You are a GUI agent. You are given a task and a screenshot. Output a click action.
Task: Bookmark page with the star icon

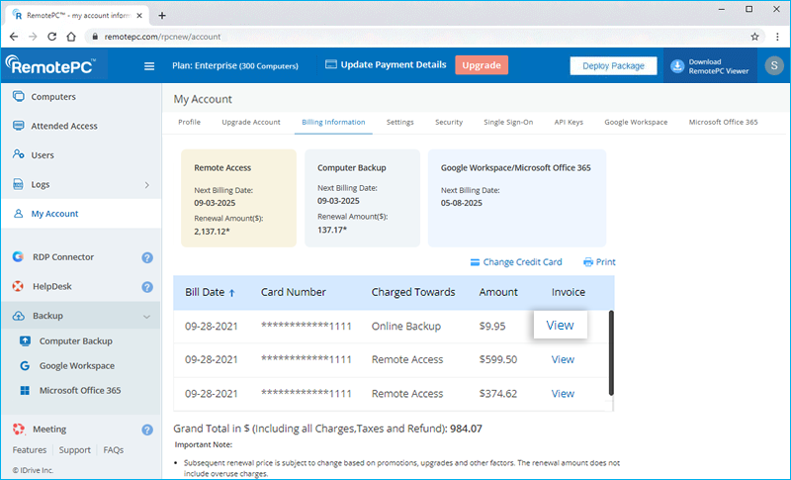(753, 36)
